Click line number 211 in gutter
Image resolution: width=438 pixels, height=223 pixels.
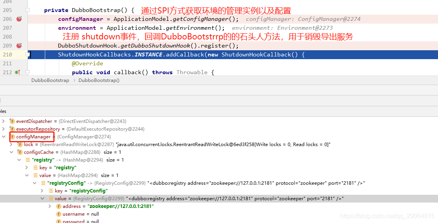(7, 63)
